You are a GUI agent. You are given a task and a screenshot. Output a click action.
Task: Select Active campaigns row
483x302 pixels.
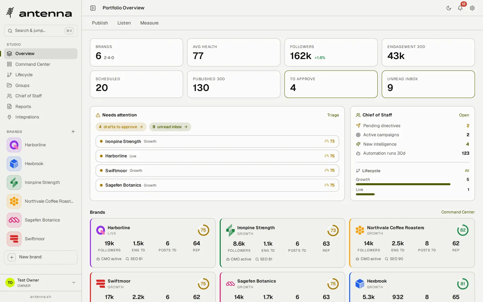click(413, 135)
